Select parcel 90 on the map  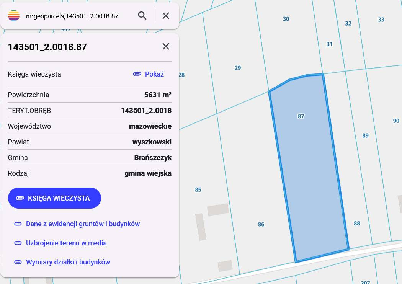click(396, 121)
